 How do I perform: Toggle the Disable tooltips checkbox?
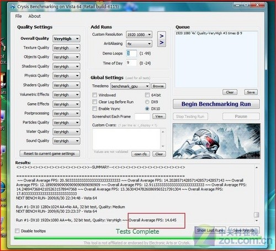(17, 231)
